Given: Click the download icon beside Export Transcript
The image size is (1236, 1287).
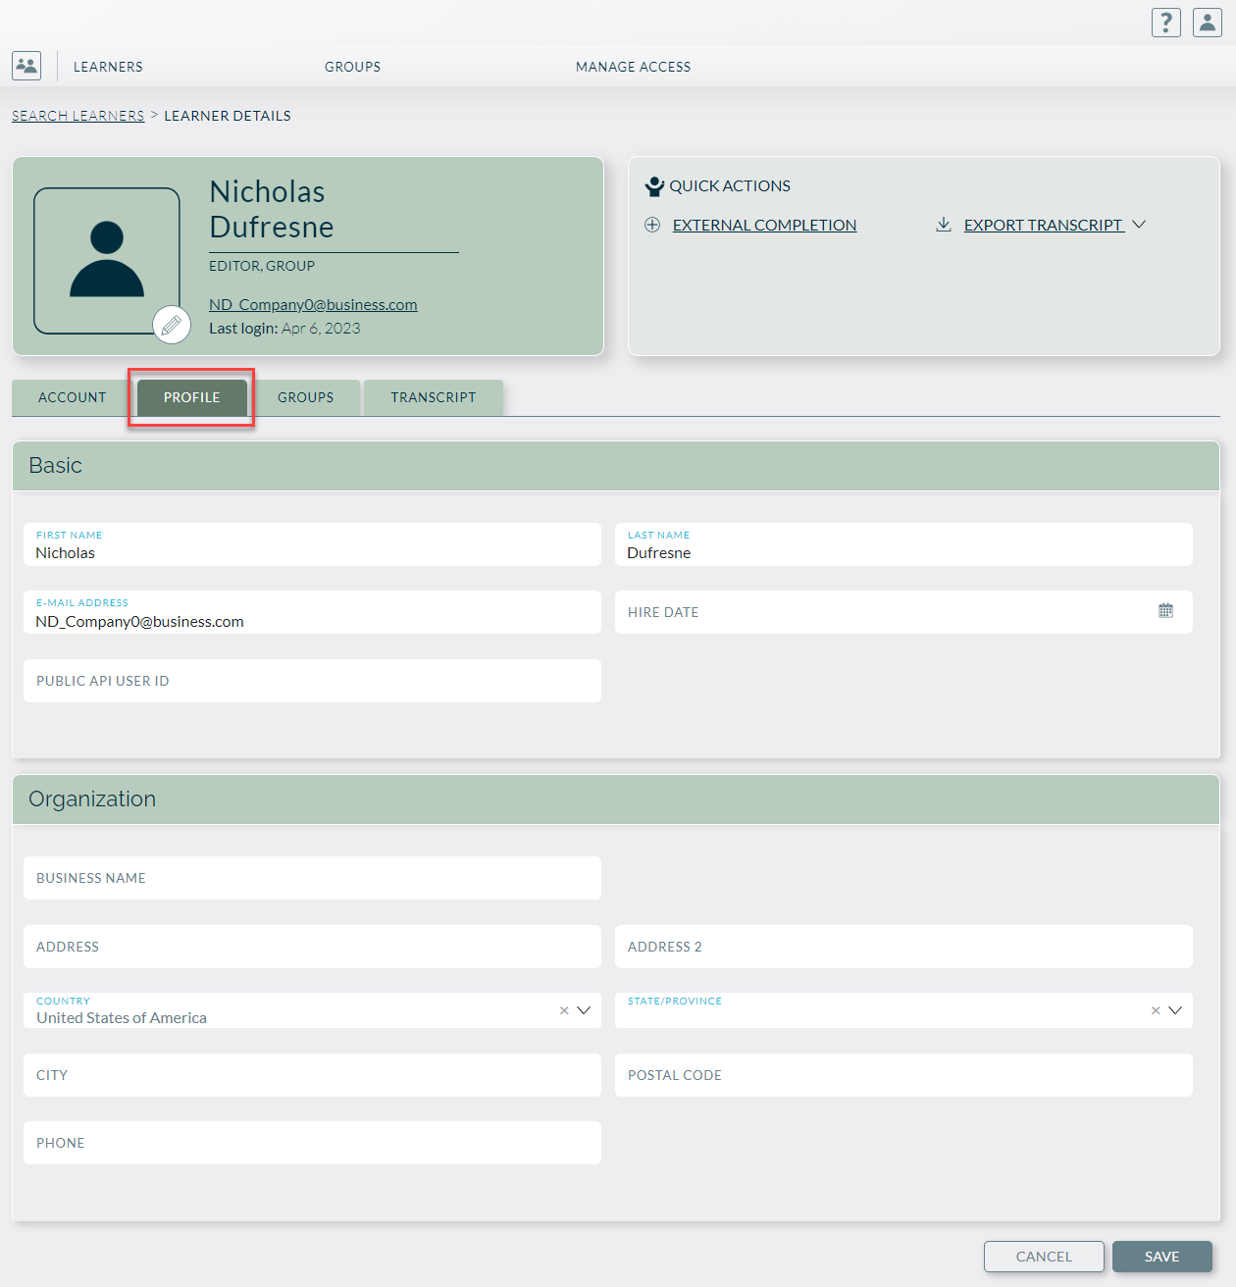Looking at the screenshot, I should click(943, 224).
